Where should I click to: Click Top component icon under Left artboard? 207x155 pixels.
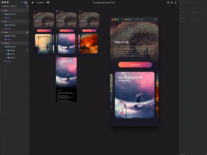[x=6, y=29]
